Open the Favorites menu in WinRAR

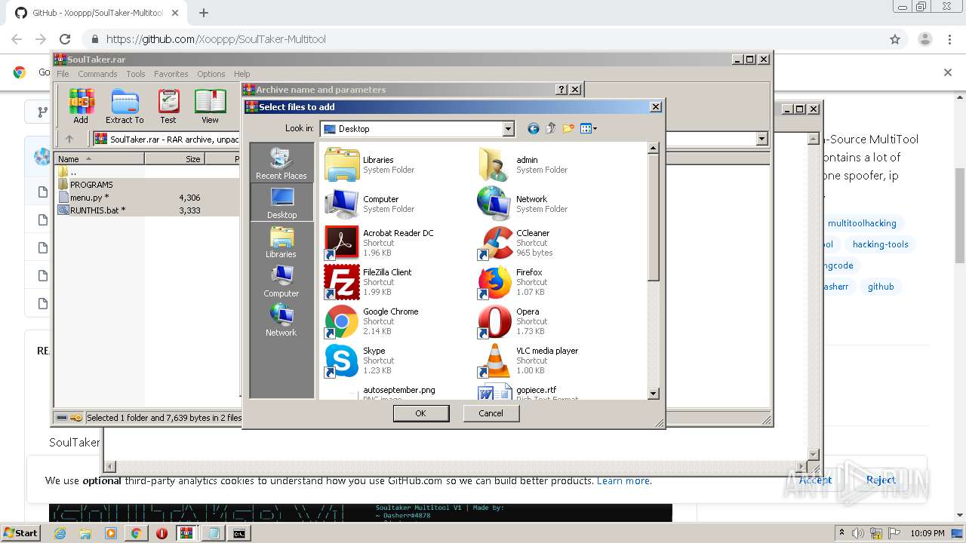171,74
